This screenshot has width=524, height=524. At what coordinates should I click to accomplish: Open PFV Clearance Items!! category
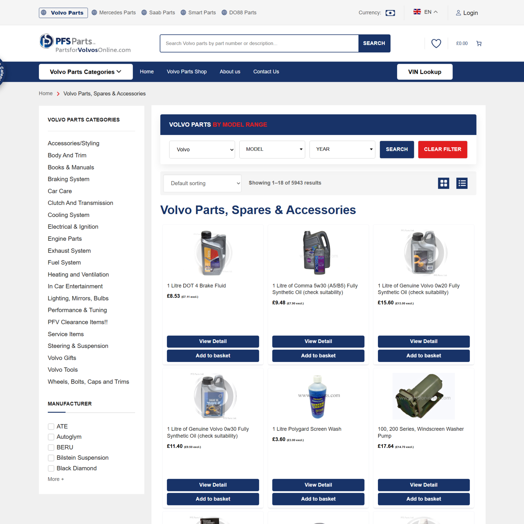(x=77, y=322)
